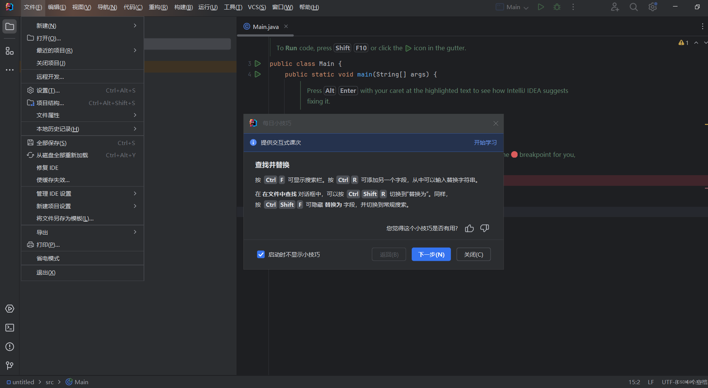
Task: Debug the Main configuration
Action: click(x=557, y=7)
